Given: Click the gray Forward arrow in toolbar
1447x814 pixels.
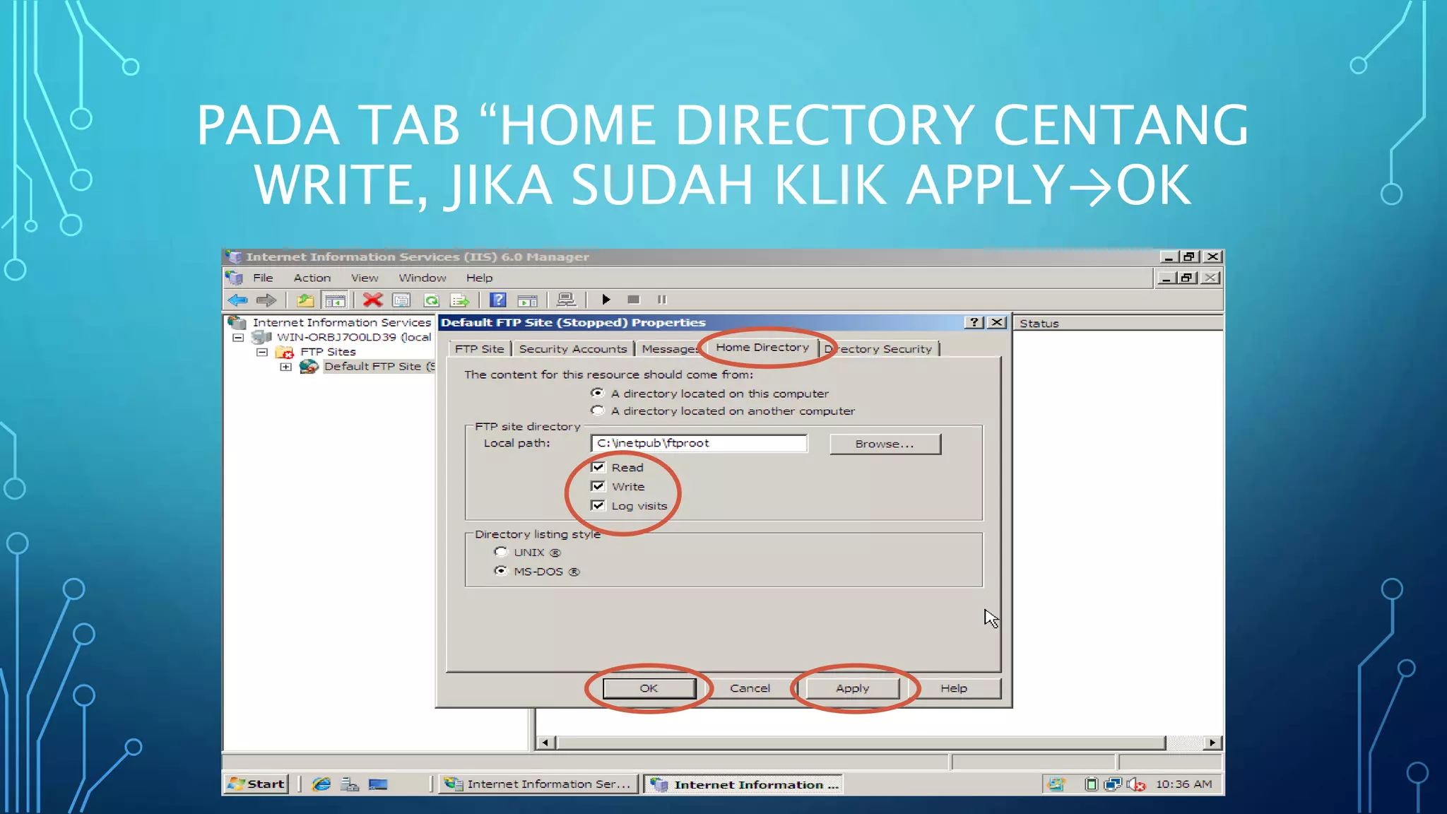Looking at the screenshot, I should 266,300.
